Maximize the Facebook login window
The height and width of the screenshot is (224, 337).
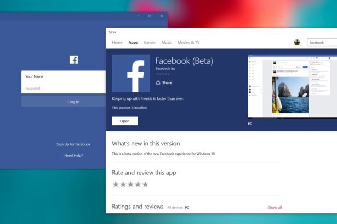tap(150, 16)
